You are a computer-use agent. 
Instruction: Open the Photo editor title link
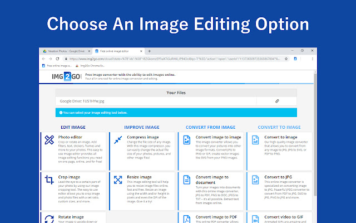(70, 137)
